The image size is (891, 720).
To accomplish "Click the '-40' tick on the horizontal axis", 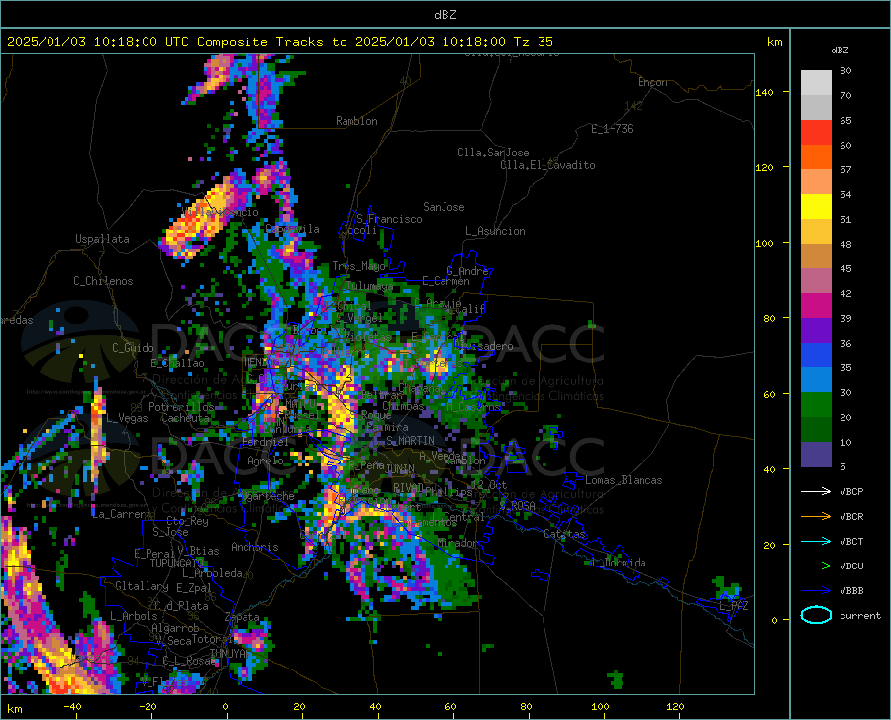I will pyautogui.click(x=72, y=707).
